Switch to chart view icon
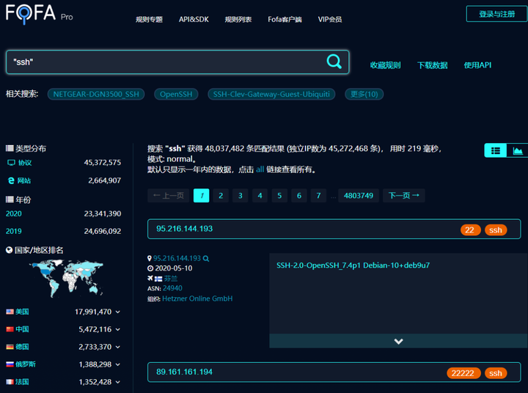Viewport: 528px width, 393px height. tap(517, 150)
